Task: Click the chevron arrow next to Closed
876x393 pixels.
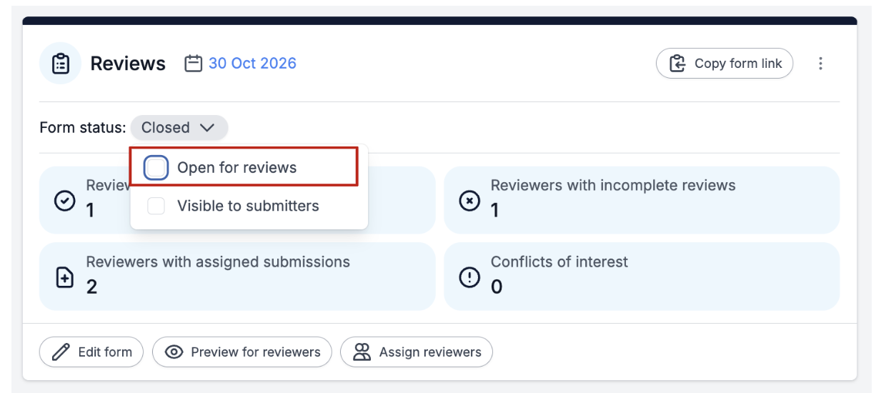Action: point(207,128)
